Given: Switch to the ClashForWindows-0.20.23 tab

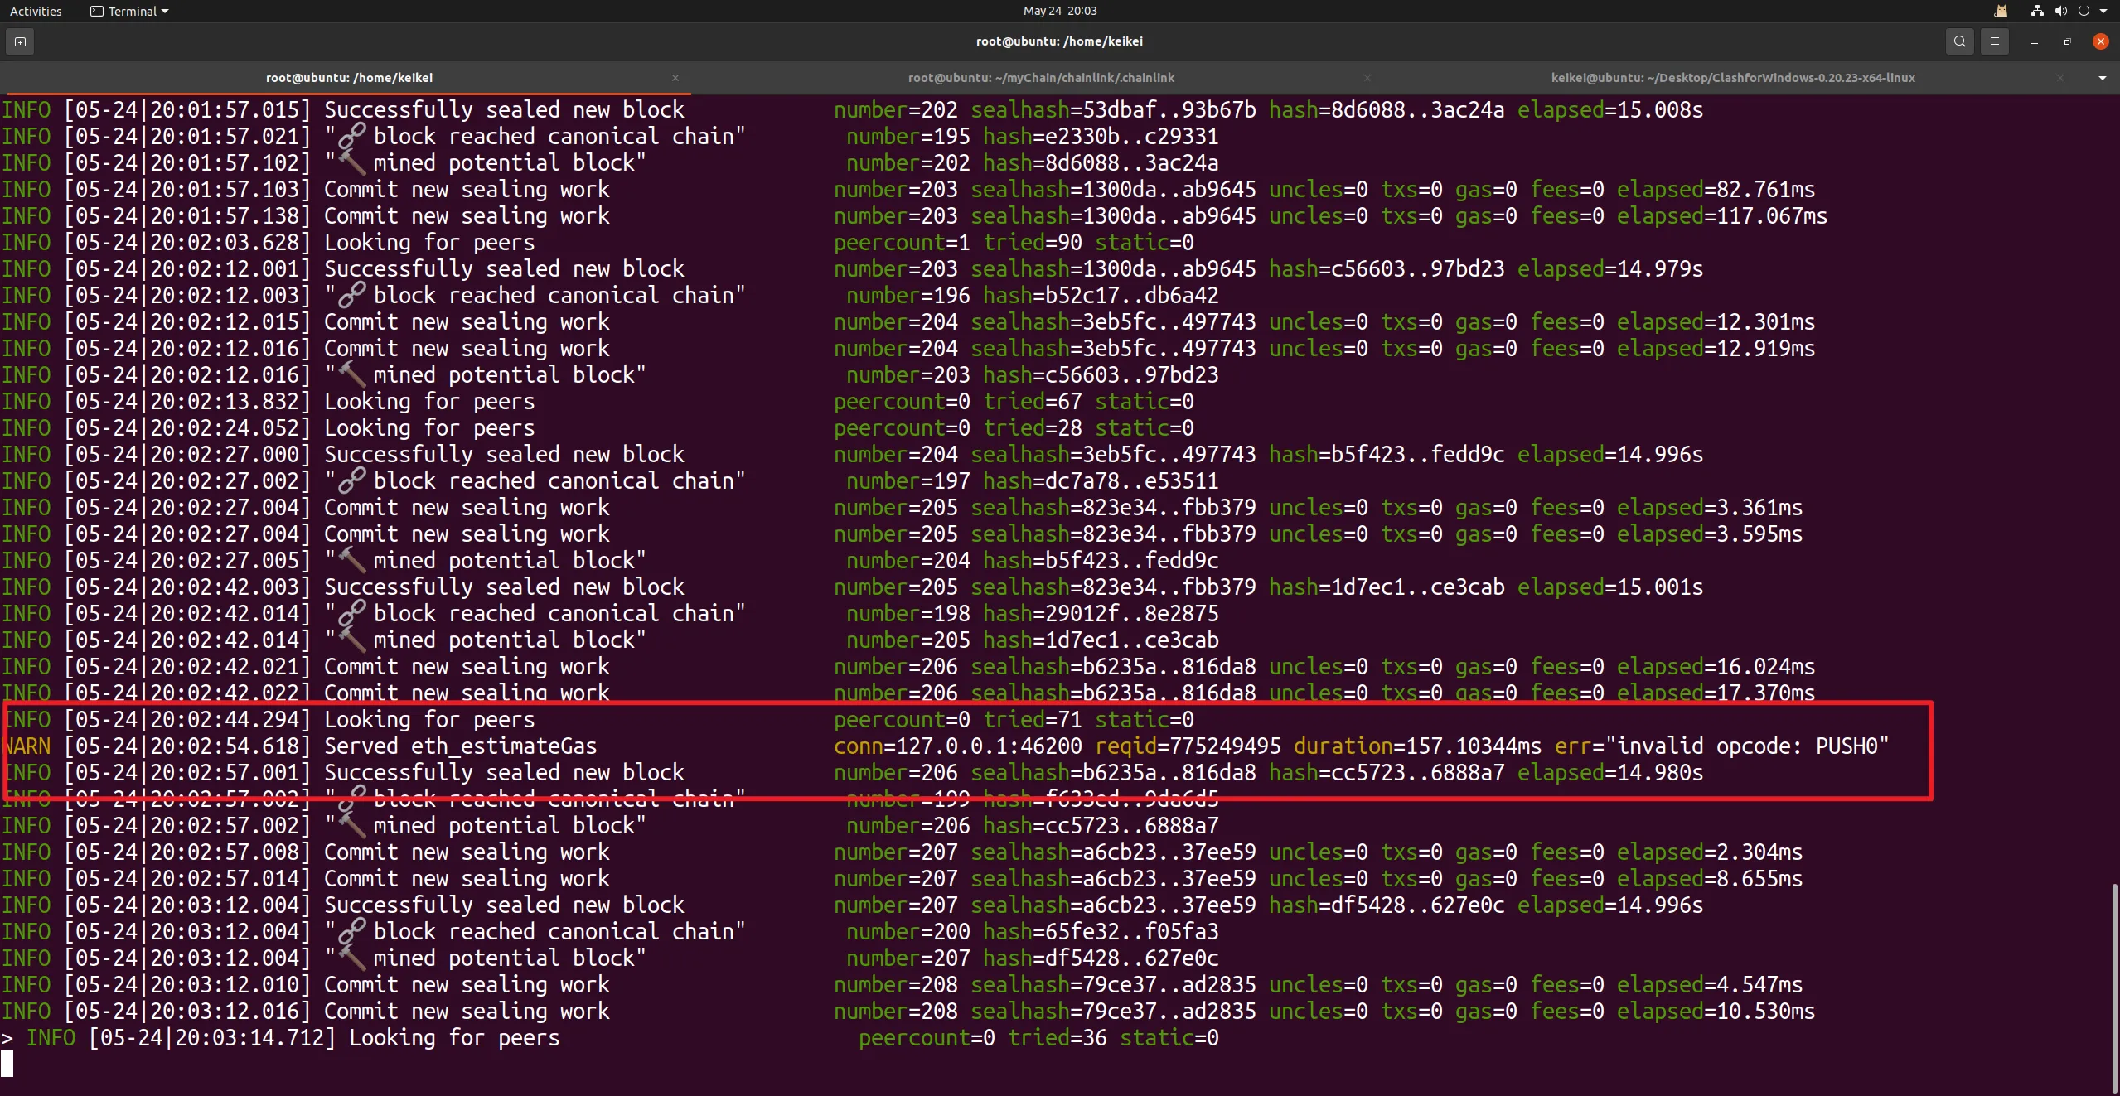Looking at the screenshot, I should click(1732, 78).
